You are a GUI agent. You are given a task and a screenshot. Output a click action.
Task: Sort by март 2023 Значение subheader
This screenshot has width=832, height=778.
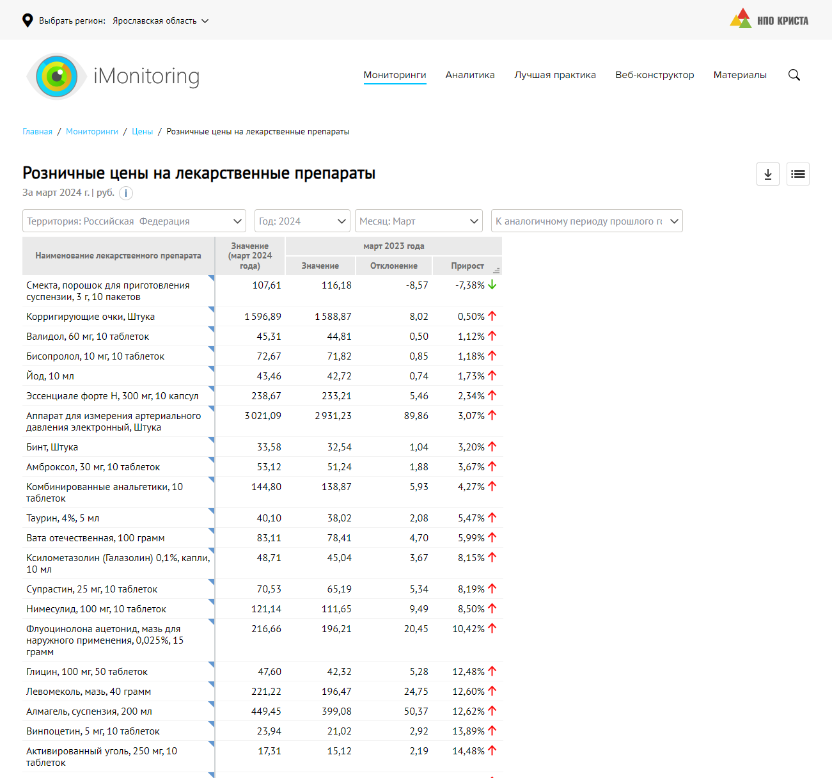point(320,266)
